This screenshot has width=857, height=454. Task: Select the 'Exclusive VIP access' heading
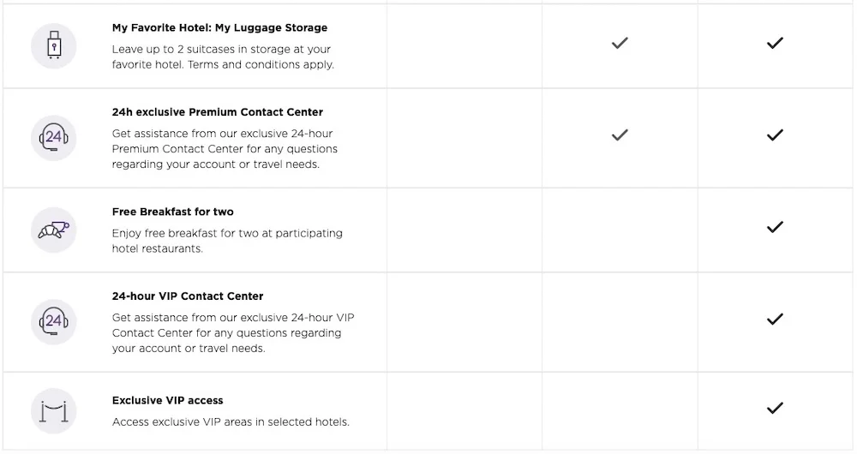tap(167, 400)
